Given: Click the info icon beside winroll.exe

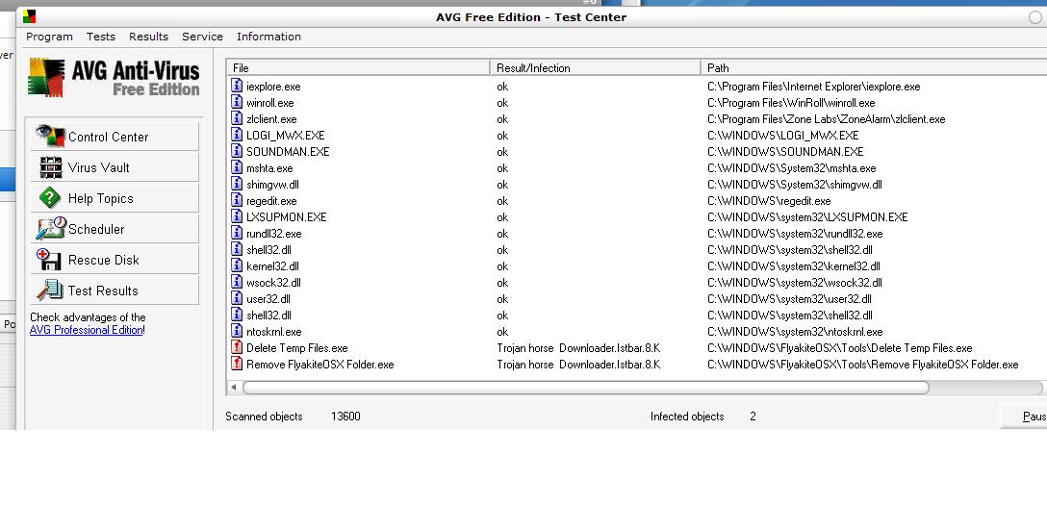Looking at the screenshot, I should click(x=237, y=102).
